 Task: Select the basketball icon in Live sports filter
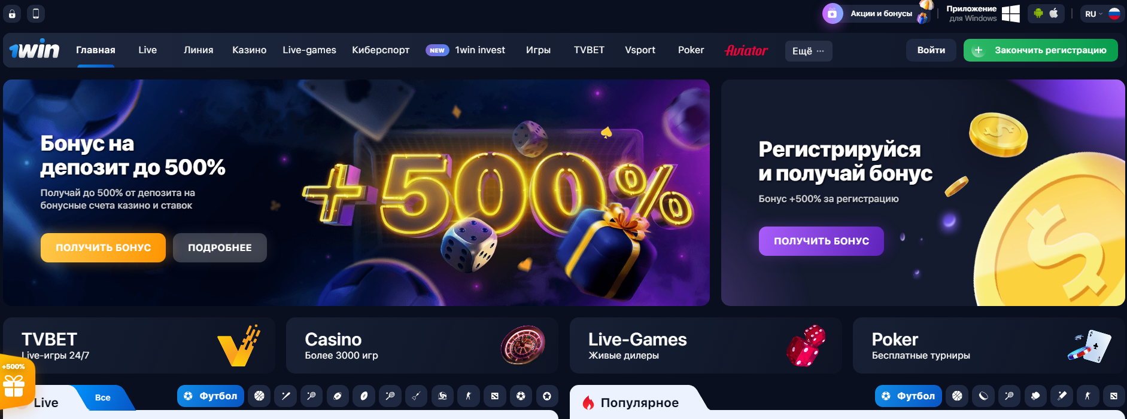259,396
